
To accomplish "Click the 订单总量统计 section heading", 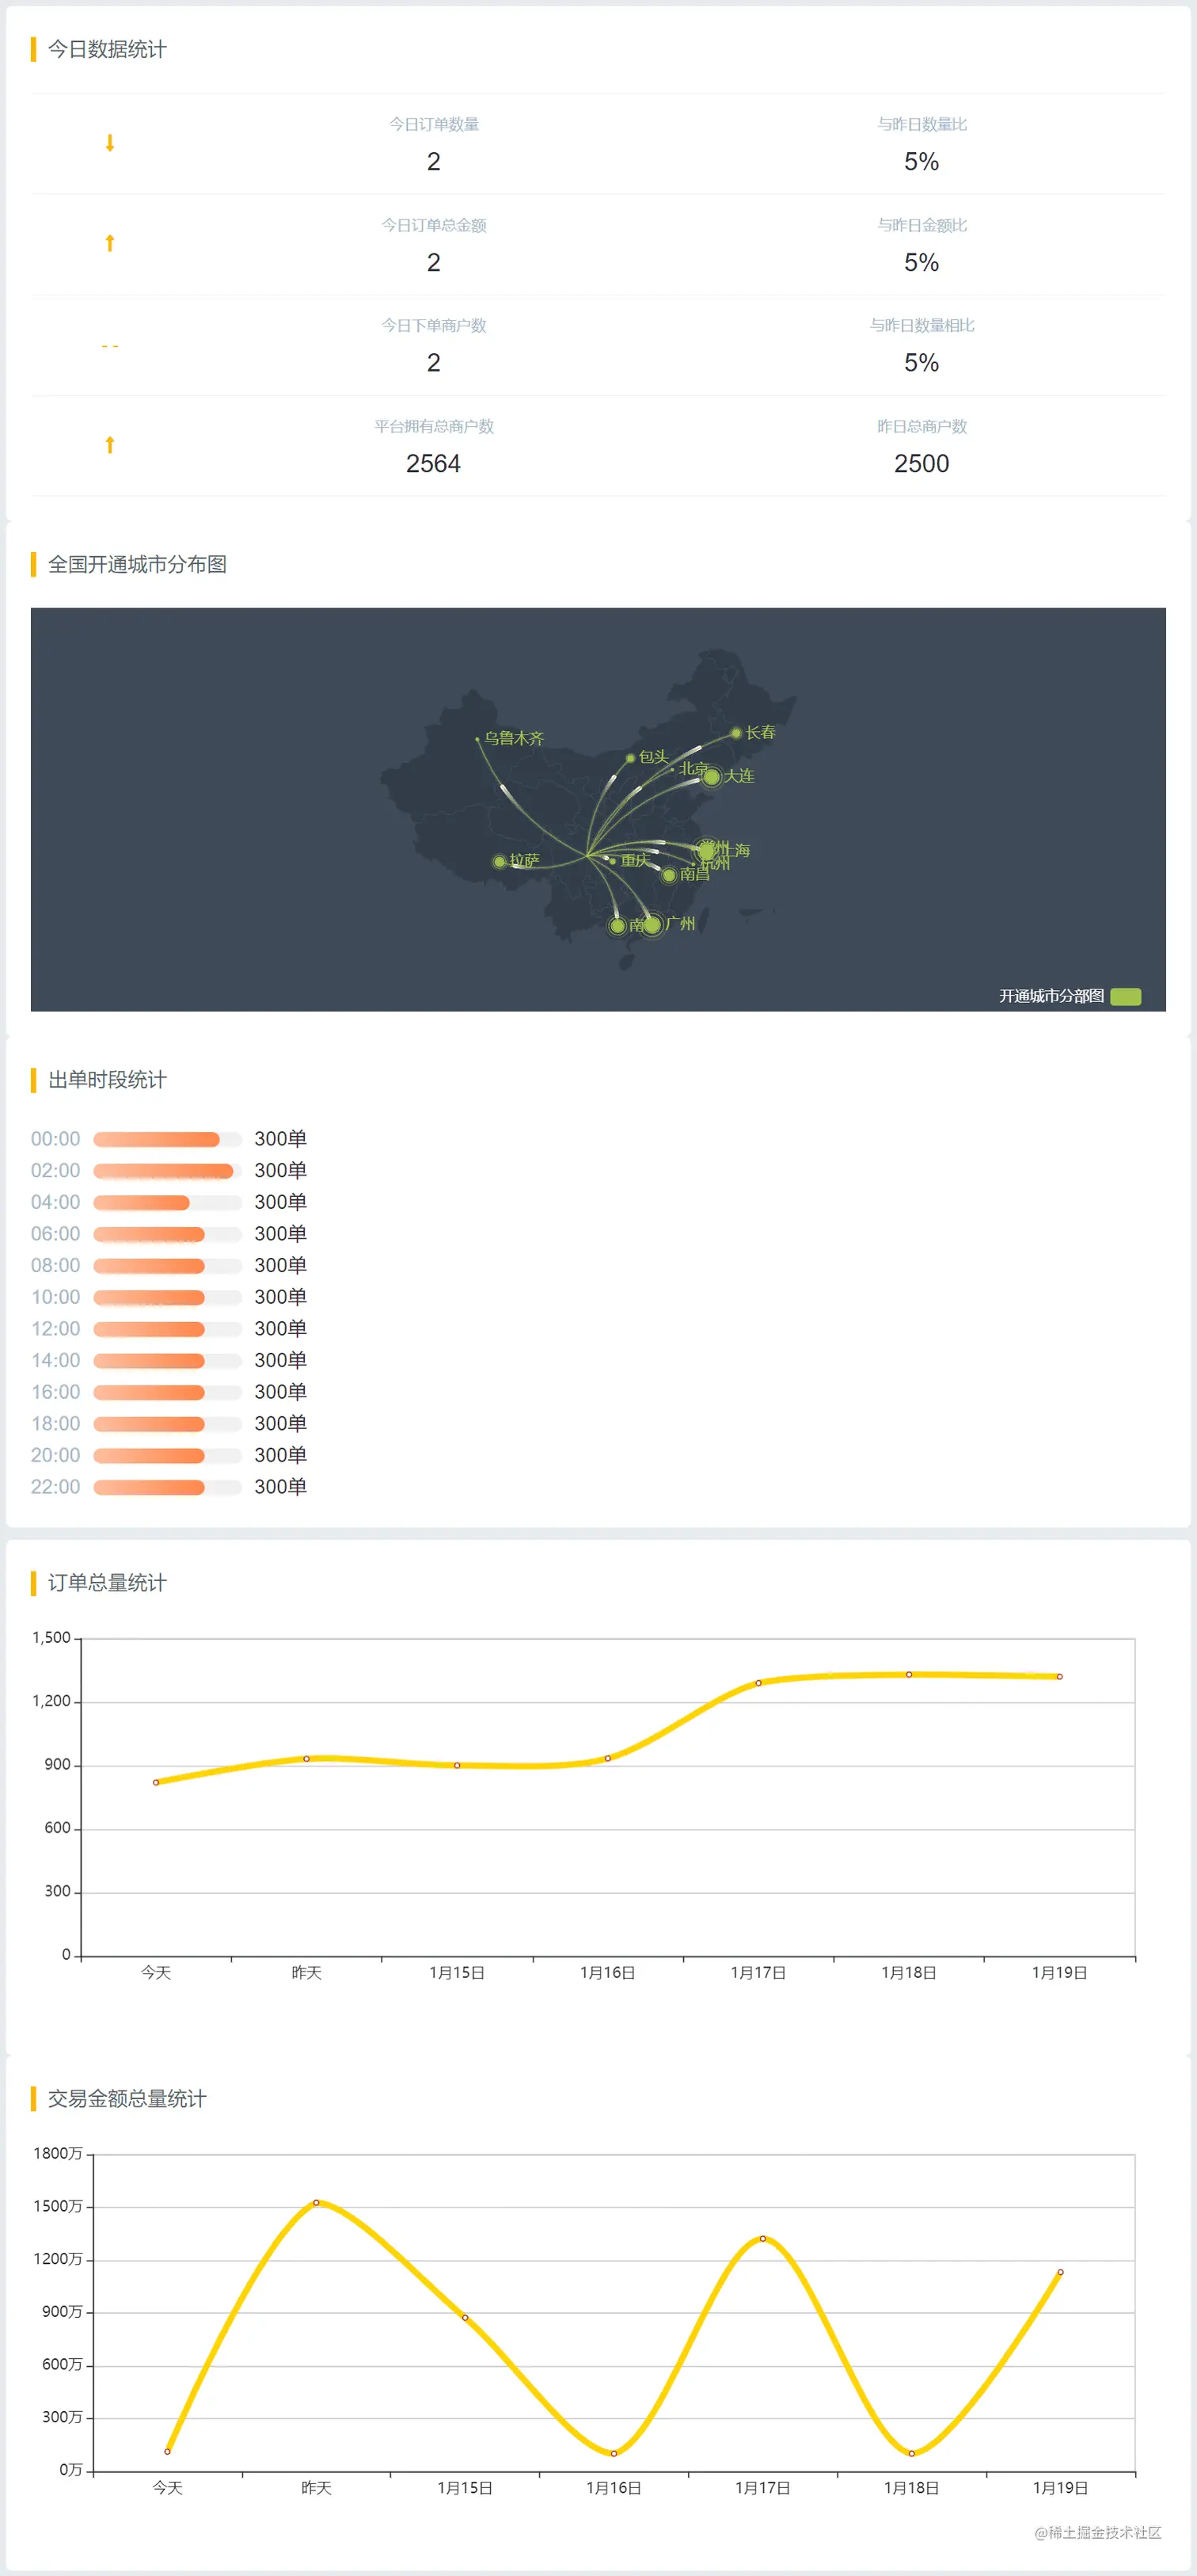I will [x=107, y=1583].
